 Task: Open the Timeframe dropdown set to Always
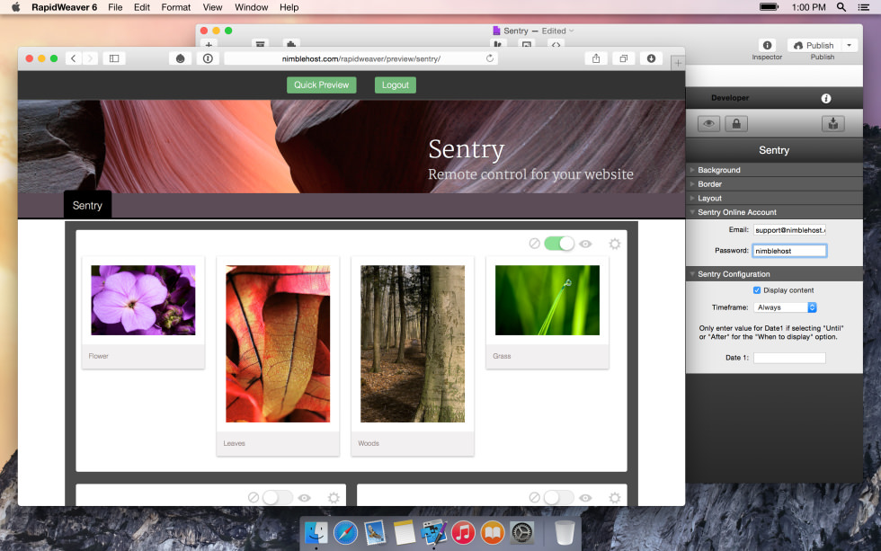[x=785, y=307]
